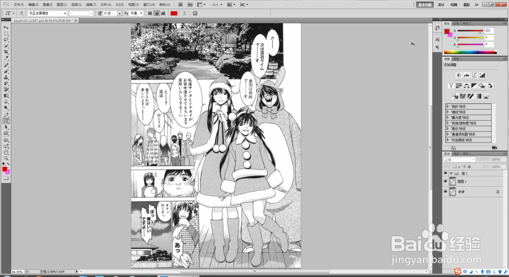This screenshot has width=509, height=277.
Task: Add a Brightness/Contrast adjustment
Action: point(459,75)
